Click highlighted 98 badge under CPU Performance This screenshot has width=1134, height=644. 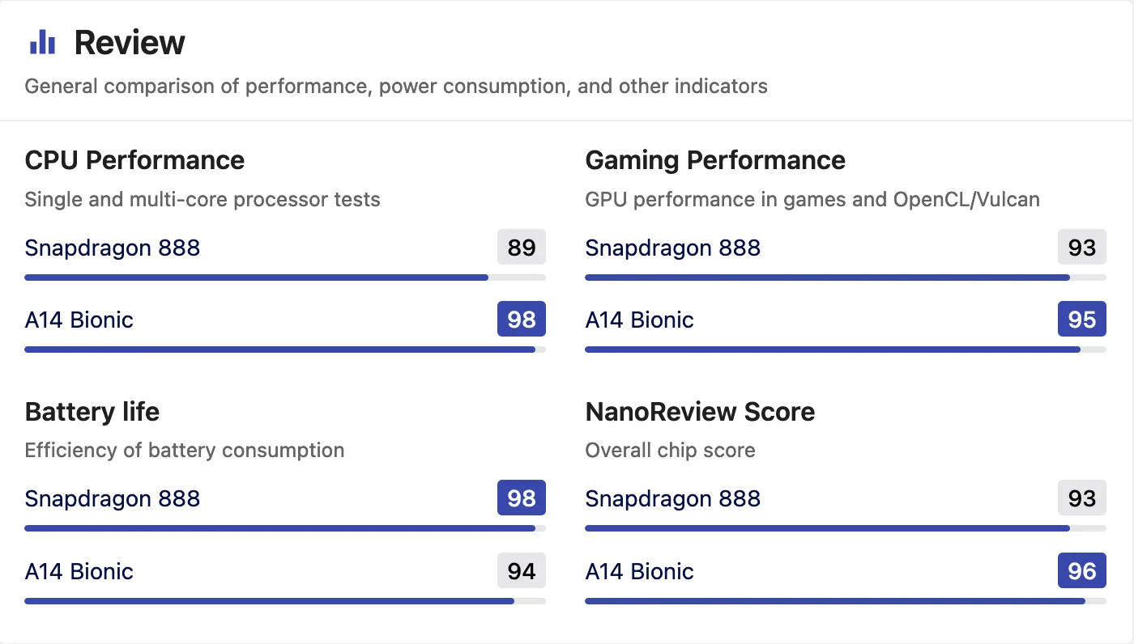pyautogui.click(x=522, y=319)
